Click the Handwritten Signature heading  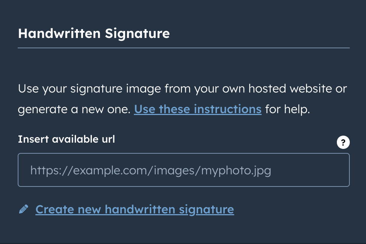click(x=94, y=34)
